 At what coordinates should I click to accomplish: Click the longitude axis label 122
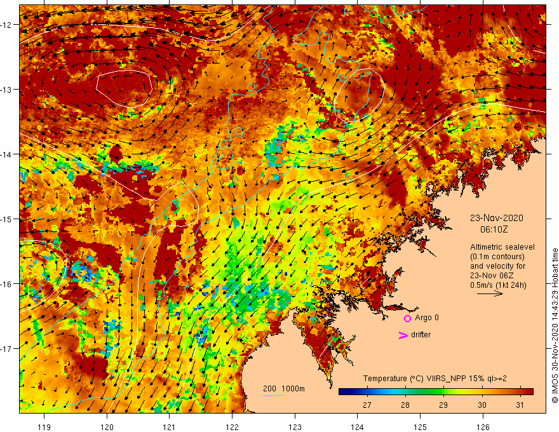coord(232,427)
